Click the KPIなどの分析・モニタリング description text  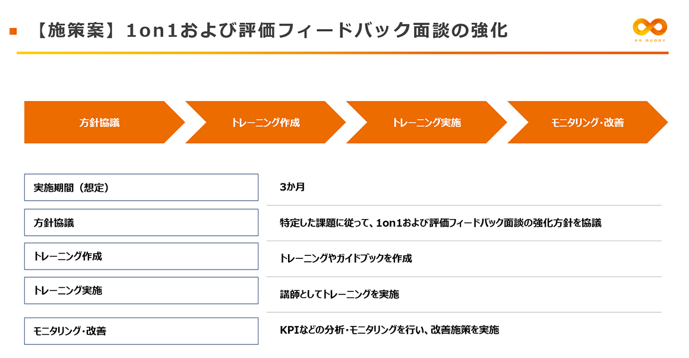point(389,330)
